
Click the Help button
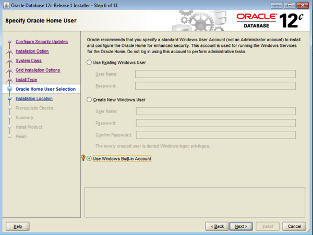tap(18, 226)
